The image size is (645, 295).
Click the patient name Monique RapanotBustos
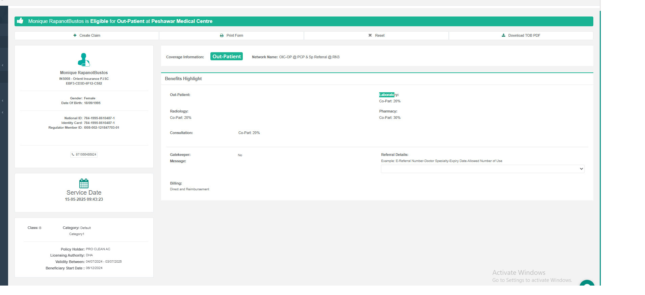pos(84,73)
